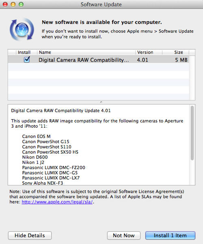Screen dimensions: 203x244
Task: Click the Panasonic LUMIX DMC-G5 line
Action: 50,173
